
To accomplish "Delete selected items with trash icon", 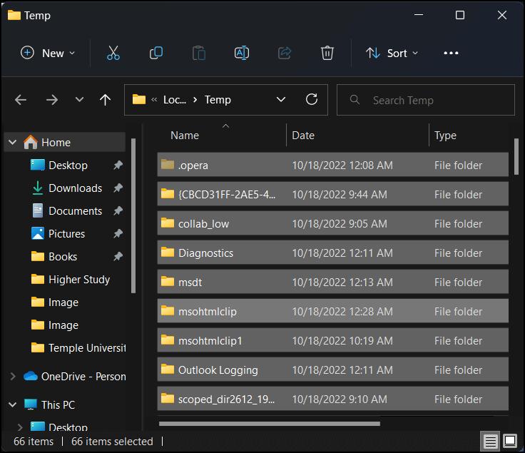I will tap(327, 53).
